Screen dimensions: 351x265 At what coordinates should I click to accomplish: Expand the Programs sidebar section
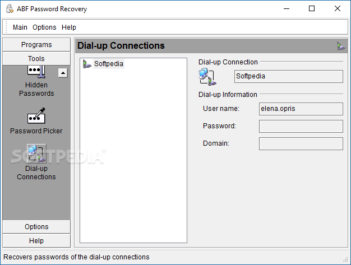(36, 44)
